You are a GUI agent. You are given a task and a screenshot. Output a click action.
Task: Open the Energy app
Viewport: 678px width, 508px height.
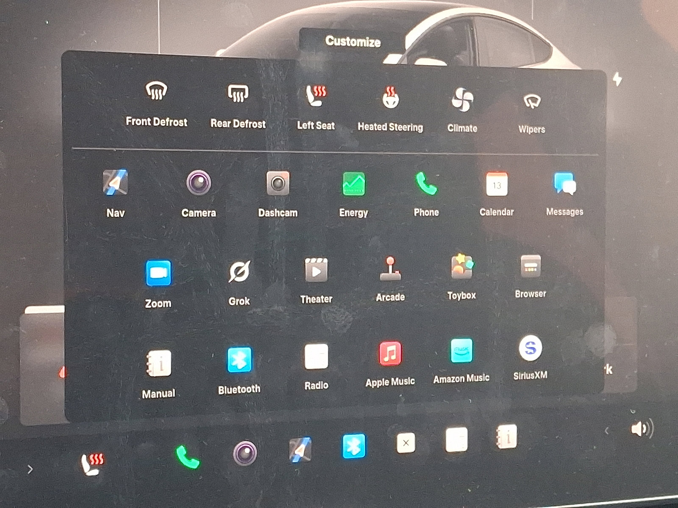(353, 184)
